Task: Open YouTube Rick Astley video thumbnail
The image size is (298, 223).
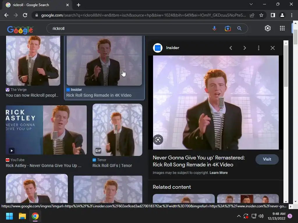Action: (46, 130)
